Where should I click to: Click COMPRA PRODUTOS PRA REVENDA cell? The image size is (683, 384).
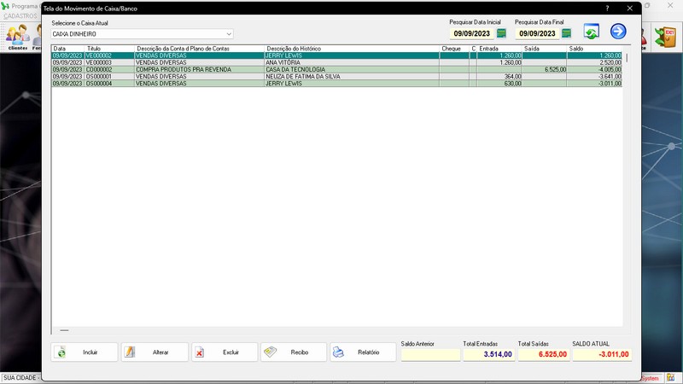pyautogui.click(x=200, y=70)
